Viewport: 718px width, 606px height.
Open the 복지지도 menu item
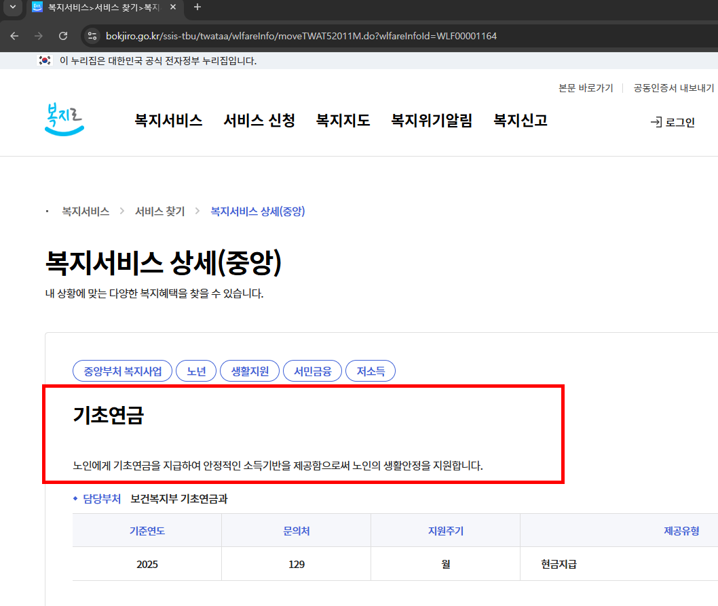(343, 120)
